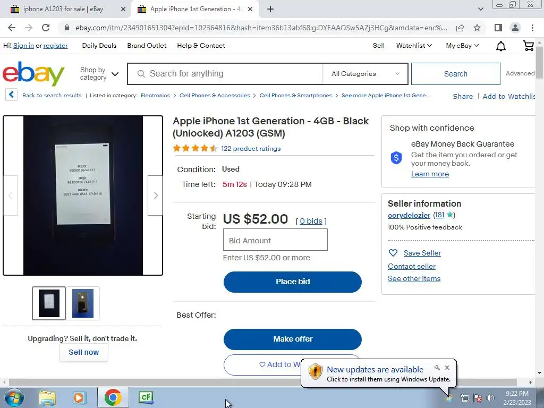Close the Windows Update notification balloon
This screenshot has width=544, height=408.
click(447, 368)
